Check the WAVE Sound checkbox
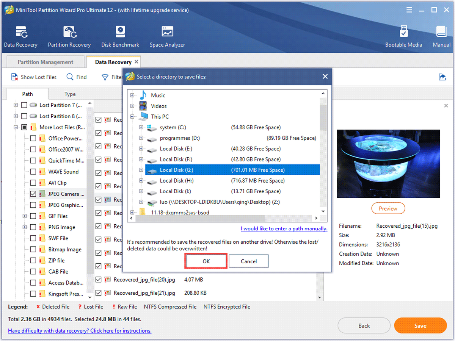 [x=33, y=172]
